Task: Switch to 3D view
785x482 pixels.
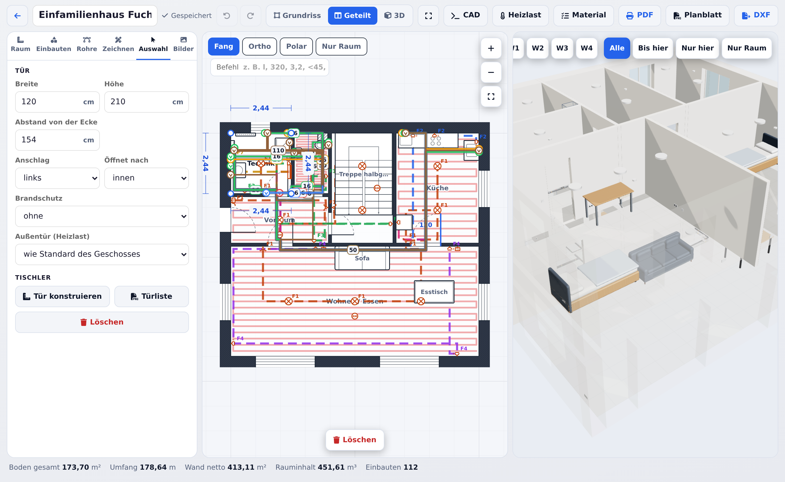Action: tap(394, 15)
